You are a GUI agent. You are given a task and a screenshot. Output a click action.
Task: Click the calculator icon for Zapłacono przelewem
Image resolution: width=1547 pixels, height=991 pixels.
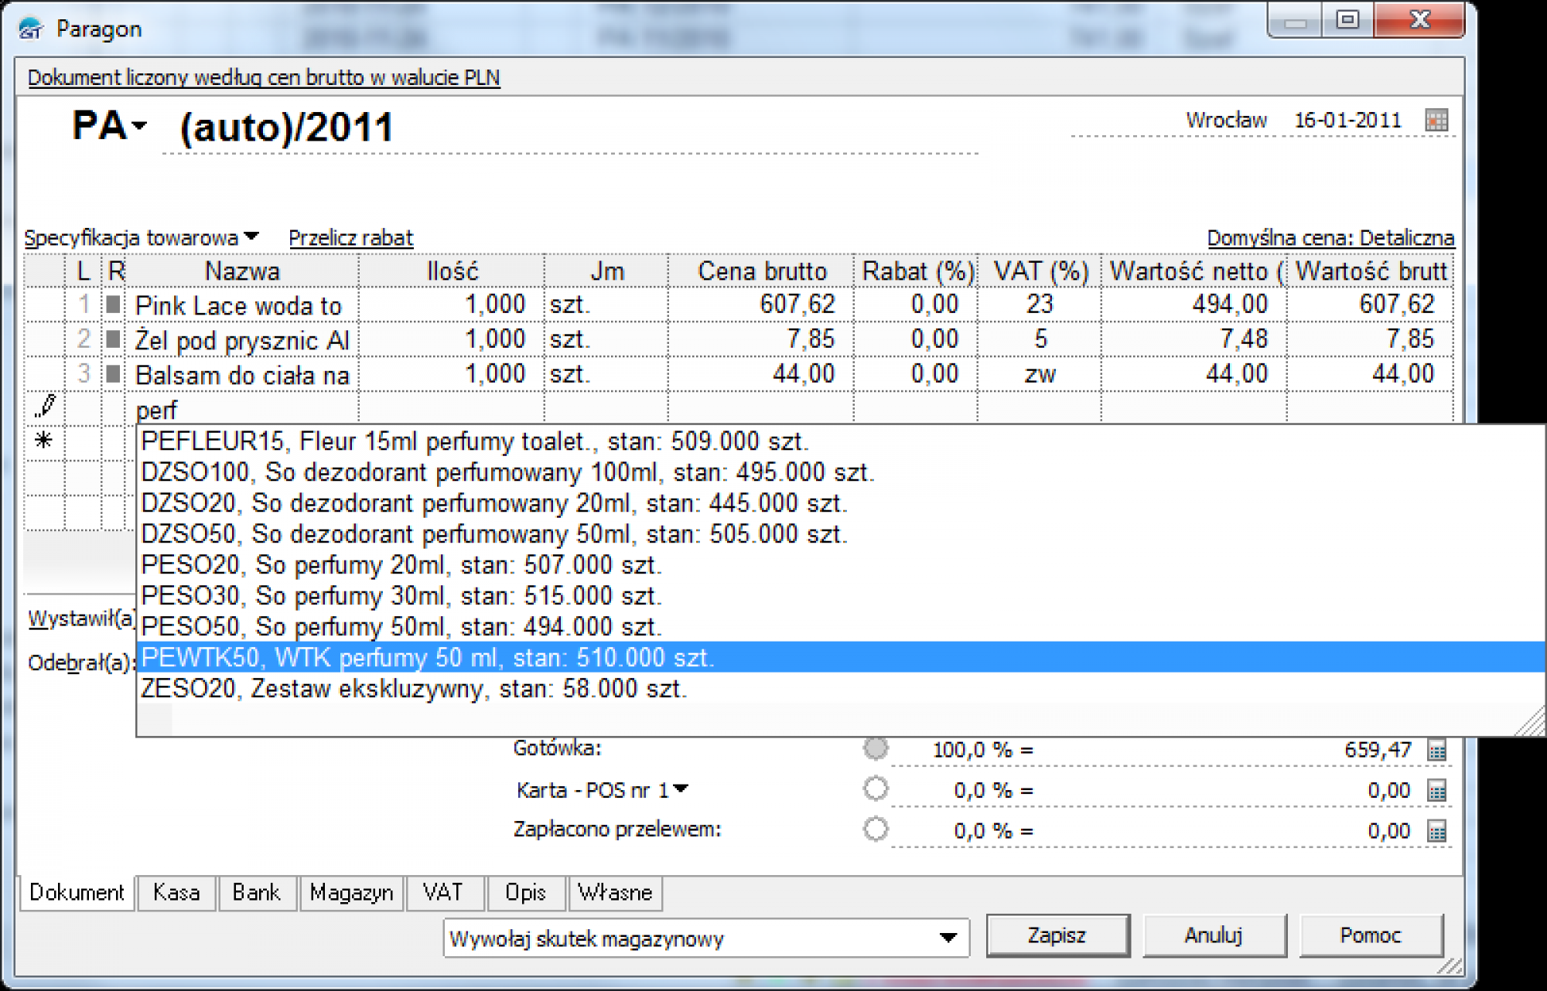pos(1436,831)
